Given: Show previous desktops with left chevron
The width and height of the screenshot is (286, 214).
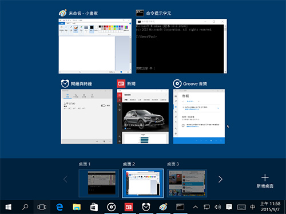Looking at the screenshot, I should (x=65, y=179).
